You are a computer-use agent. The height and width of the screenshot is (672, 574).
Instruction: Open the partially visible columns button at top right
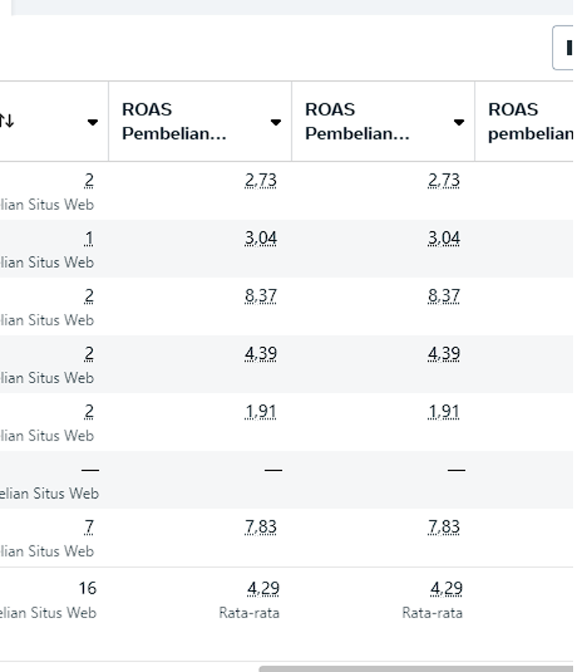click(x=565, y=48)
